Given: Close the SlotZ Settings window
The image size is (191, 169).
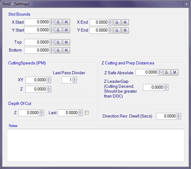Looking at the screenshot, I should point(186,4).
